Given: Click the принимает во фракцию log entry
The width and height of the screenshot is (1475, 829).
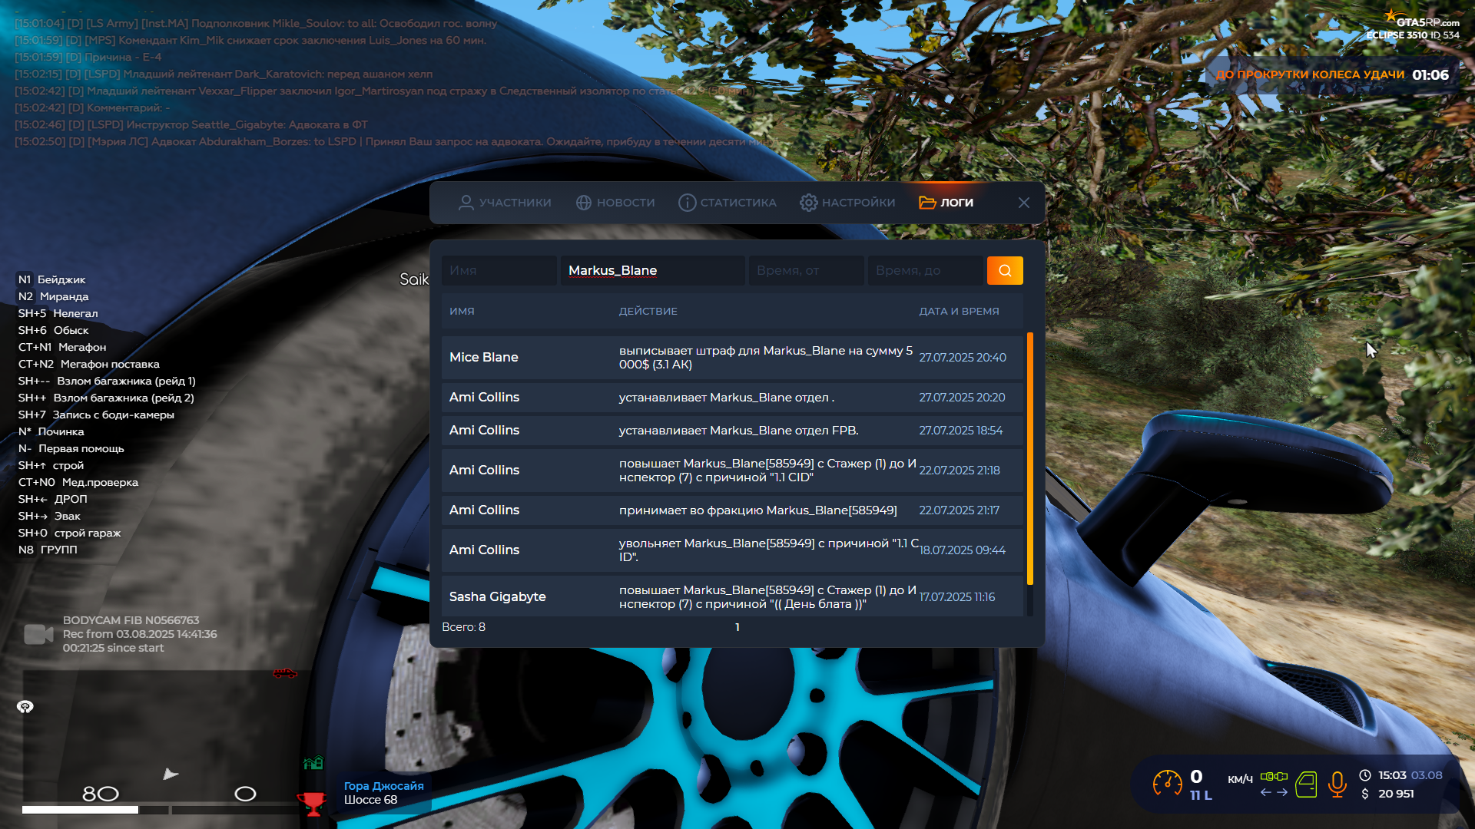Looking at the screenshot, I should [x=733, y=510].
